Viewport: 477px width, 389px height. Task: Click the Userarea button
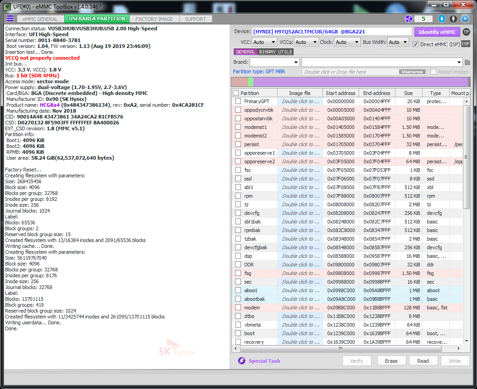(412, 72)
